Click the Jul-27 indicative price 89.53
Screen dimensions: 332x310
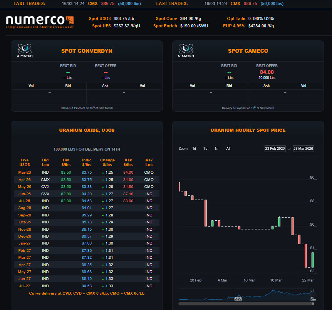pos(87,286)
